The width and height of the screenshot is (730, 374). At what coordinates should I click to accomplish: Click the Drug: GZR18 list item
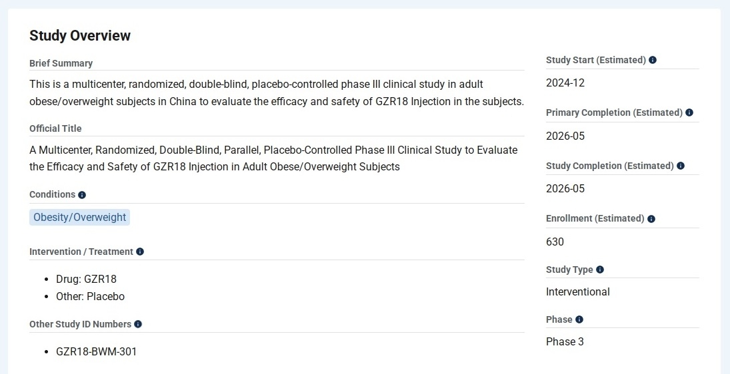86,279
